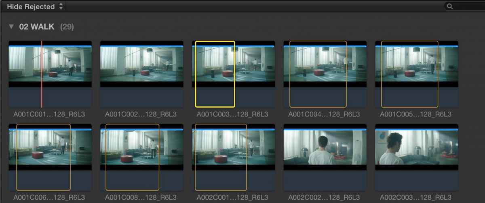Select the A002C002 close-up clip
This screenshot has height=203, width=485.
click(x=325, y=157)
